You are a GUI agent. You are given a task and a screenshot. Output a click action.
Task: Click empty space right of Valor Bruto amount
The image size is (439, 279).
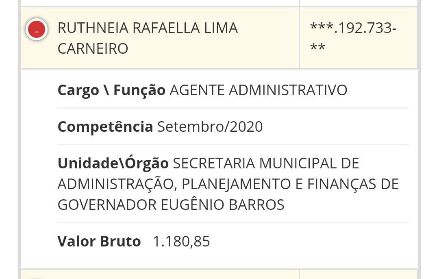308,242
